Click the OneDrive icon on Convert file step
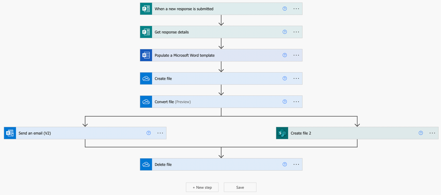Viewport: 441px width, 195px height. pos(146,102)
